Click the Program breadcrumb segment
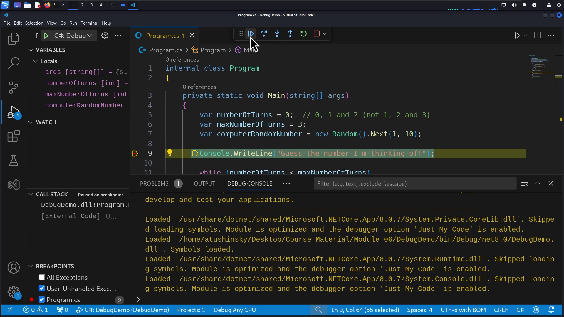Viewport: 564px width, 317px height. (x=209, y=50)
